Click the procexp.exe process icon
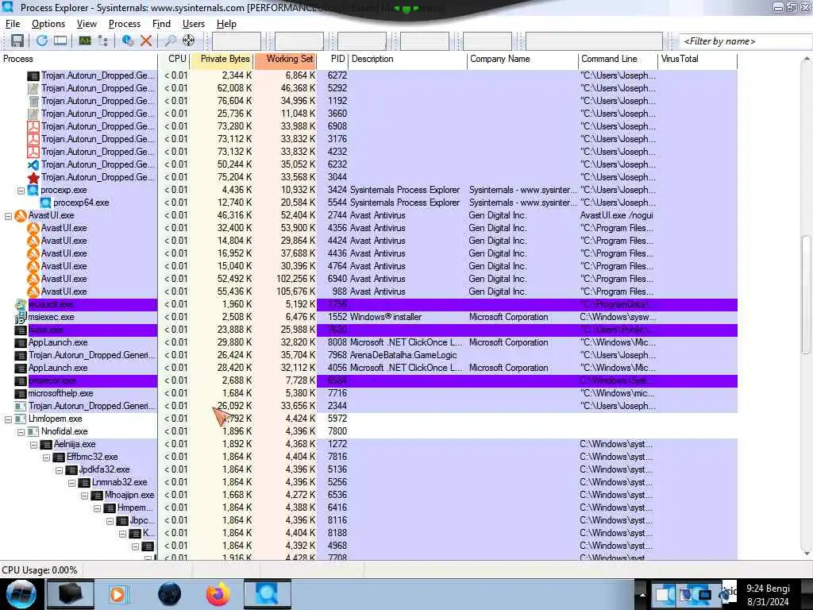The width and height of the screenshot is (813, 610). point(33,190)
